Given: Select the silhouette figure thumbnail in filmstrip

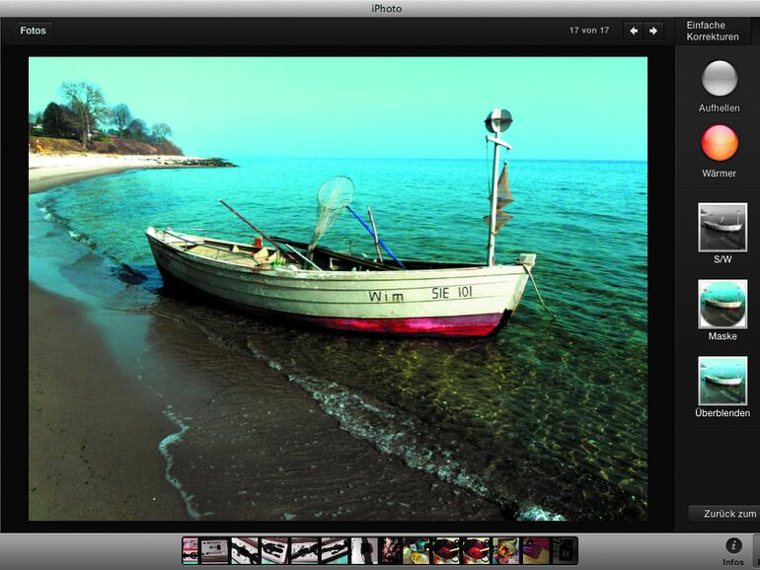Looking at the screenshot, I should [x=364, y=550].
